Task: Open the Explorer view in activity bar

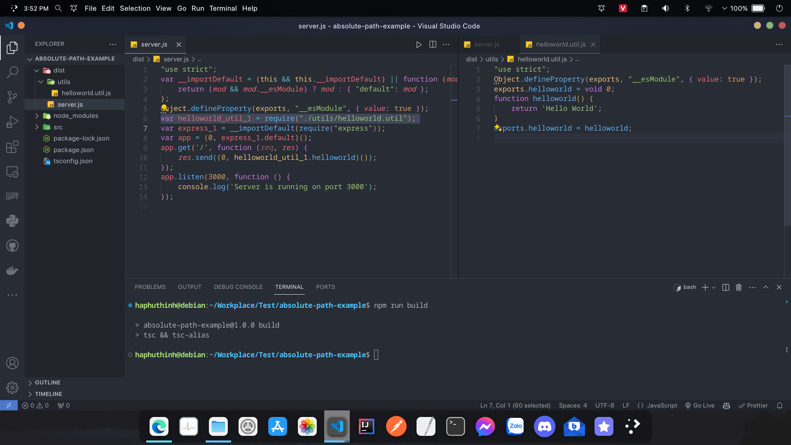Action: (12, 48)
